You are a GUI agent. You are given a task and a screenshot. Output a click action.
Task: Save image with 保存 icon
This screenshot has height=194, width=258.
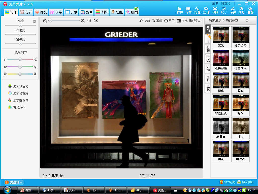[x=188, y=10]
